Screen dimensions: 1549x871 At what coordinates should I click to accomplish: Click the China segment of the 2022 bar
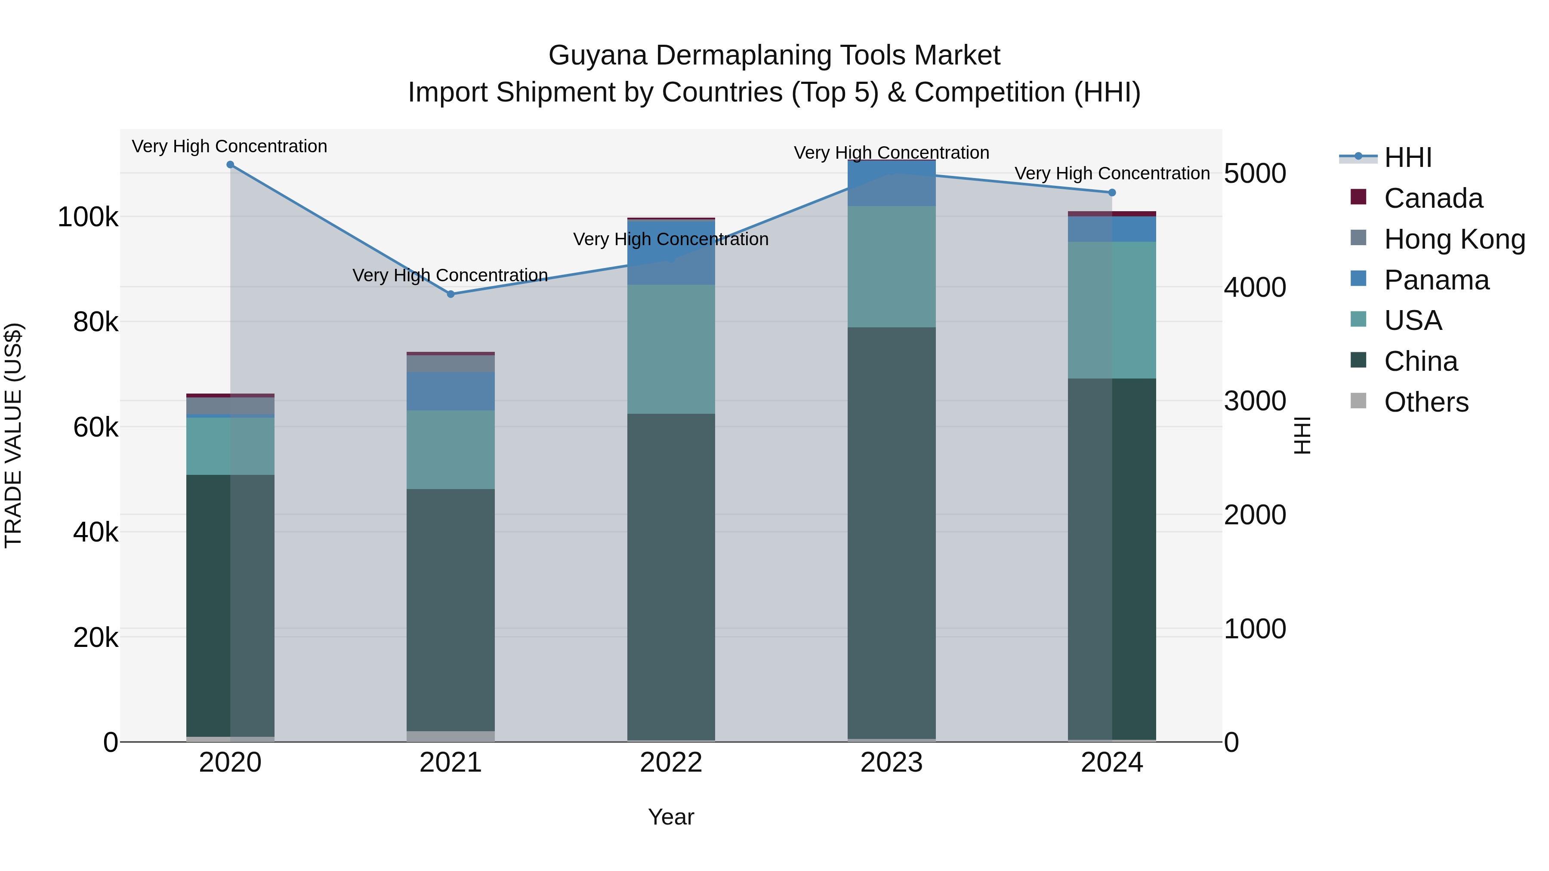671,576
